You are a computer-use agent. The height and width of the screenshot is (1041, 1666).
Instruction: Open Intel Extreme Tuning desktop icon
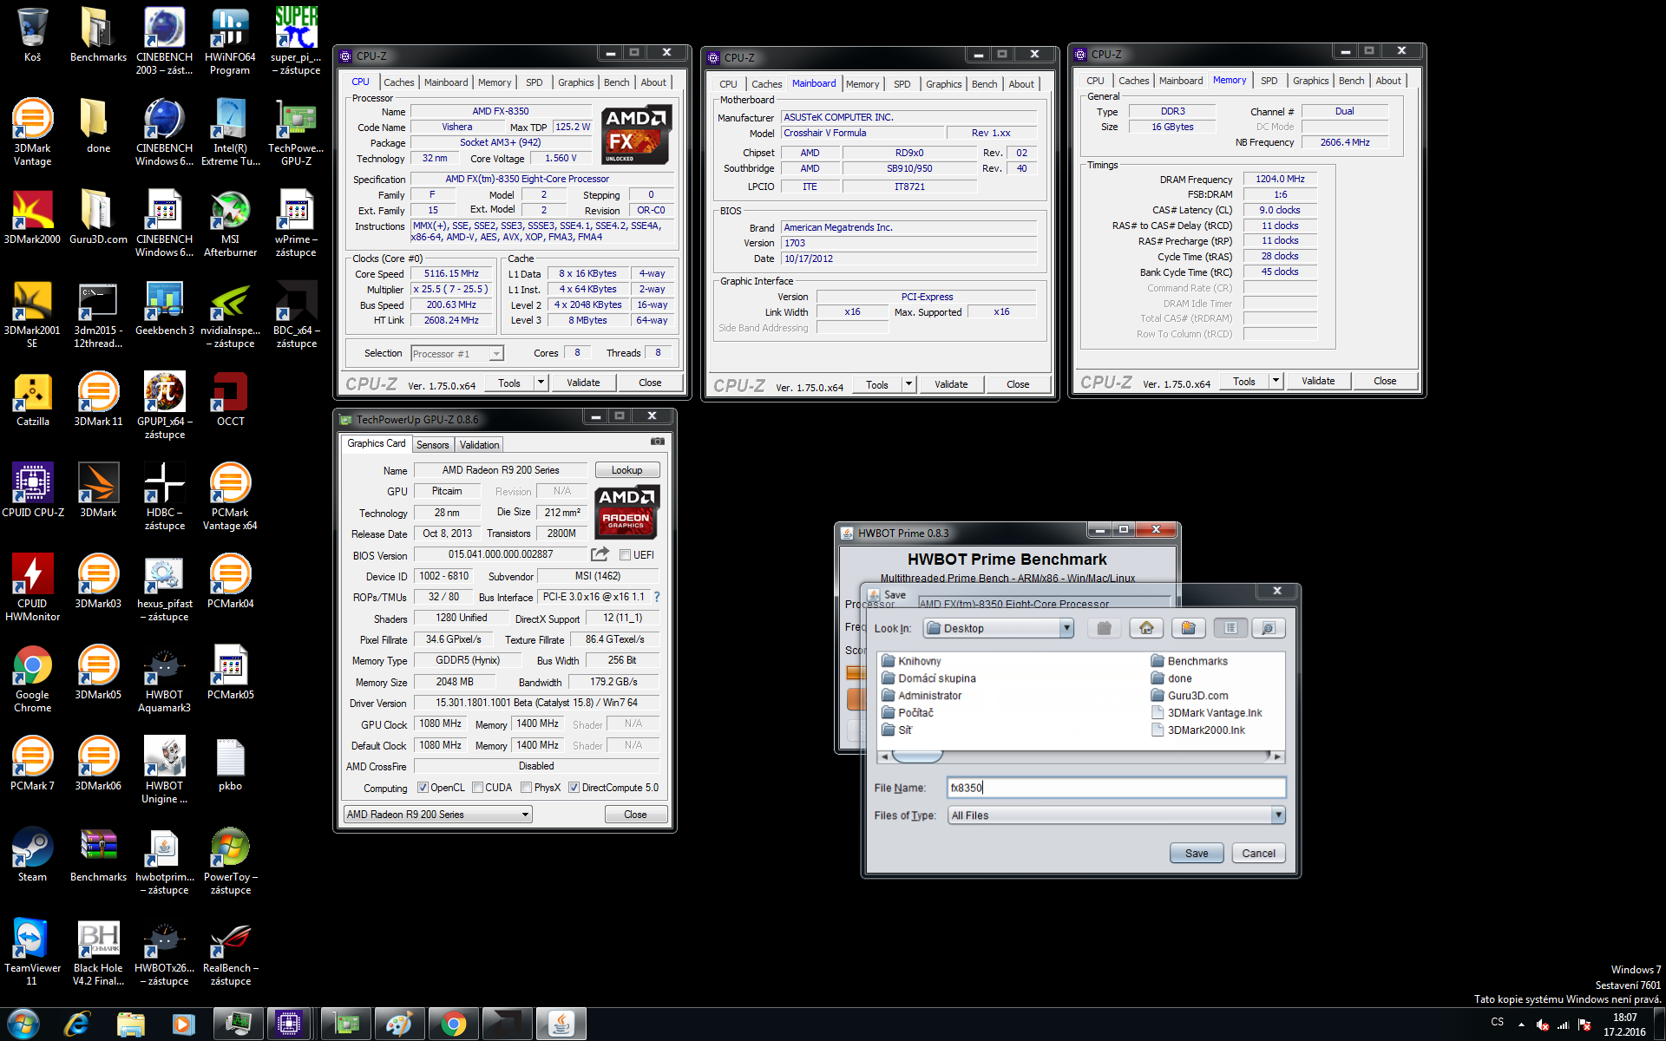click(230, 132)
